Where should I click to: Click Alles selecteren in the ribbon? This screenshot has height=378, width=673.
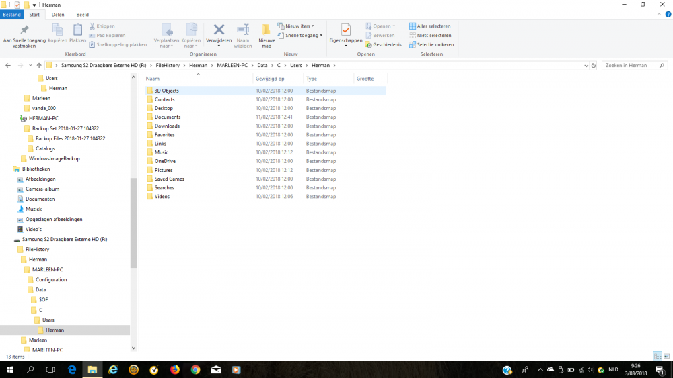tap(431, 26)
